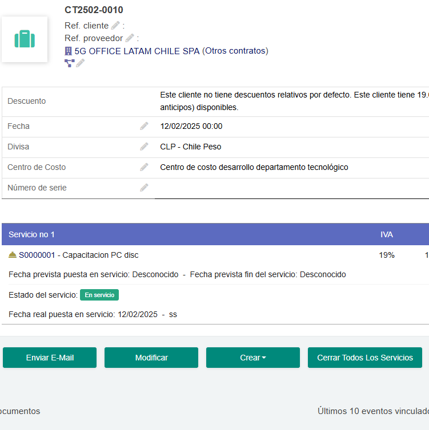
Task: Edit the linked project using its pencil icon
Action: [81, 63]
